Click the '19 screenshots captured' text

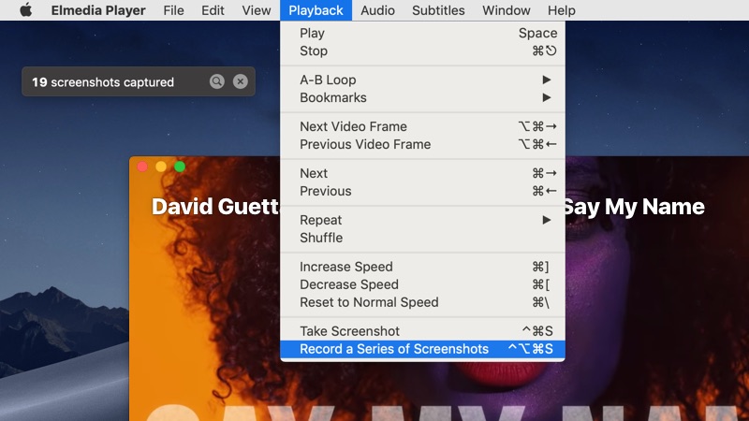click(103, 82)
